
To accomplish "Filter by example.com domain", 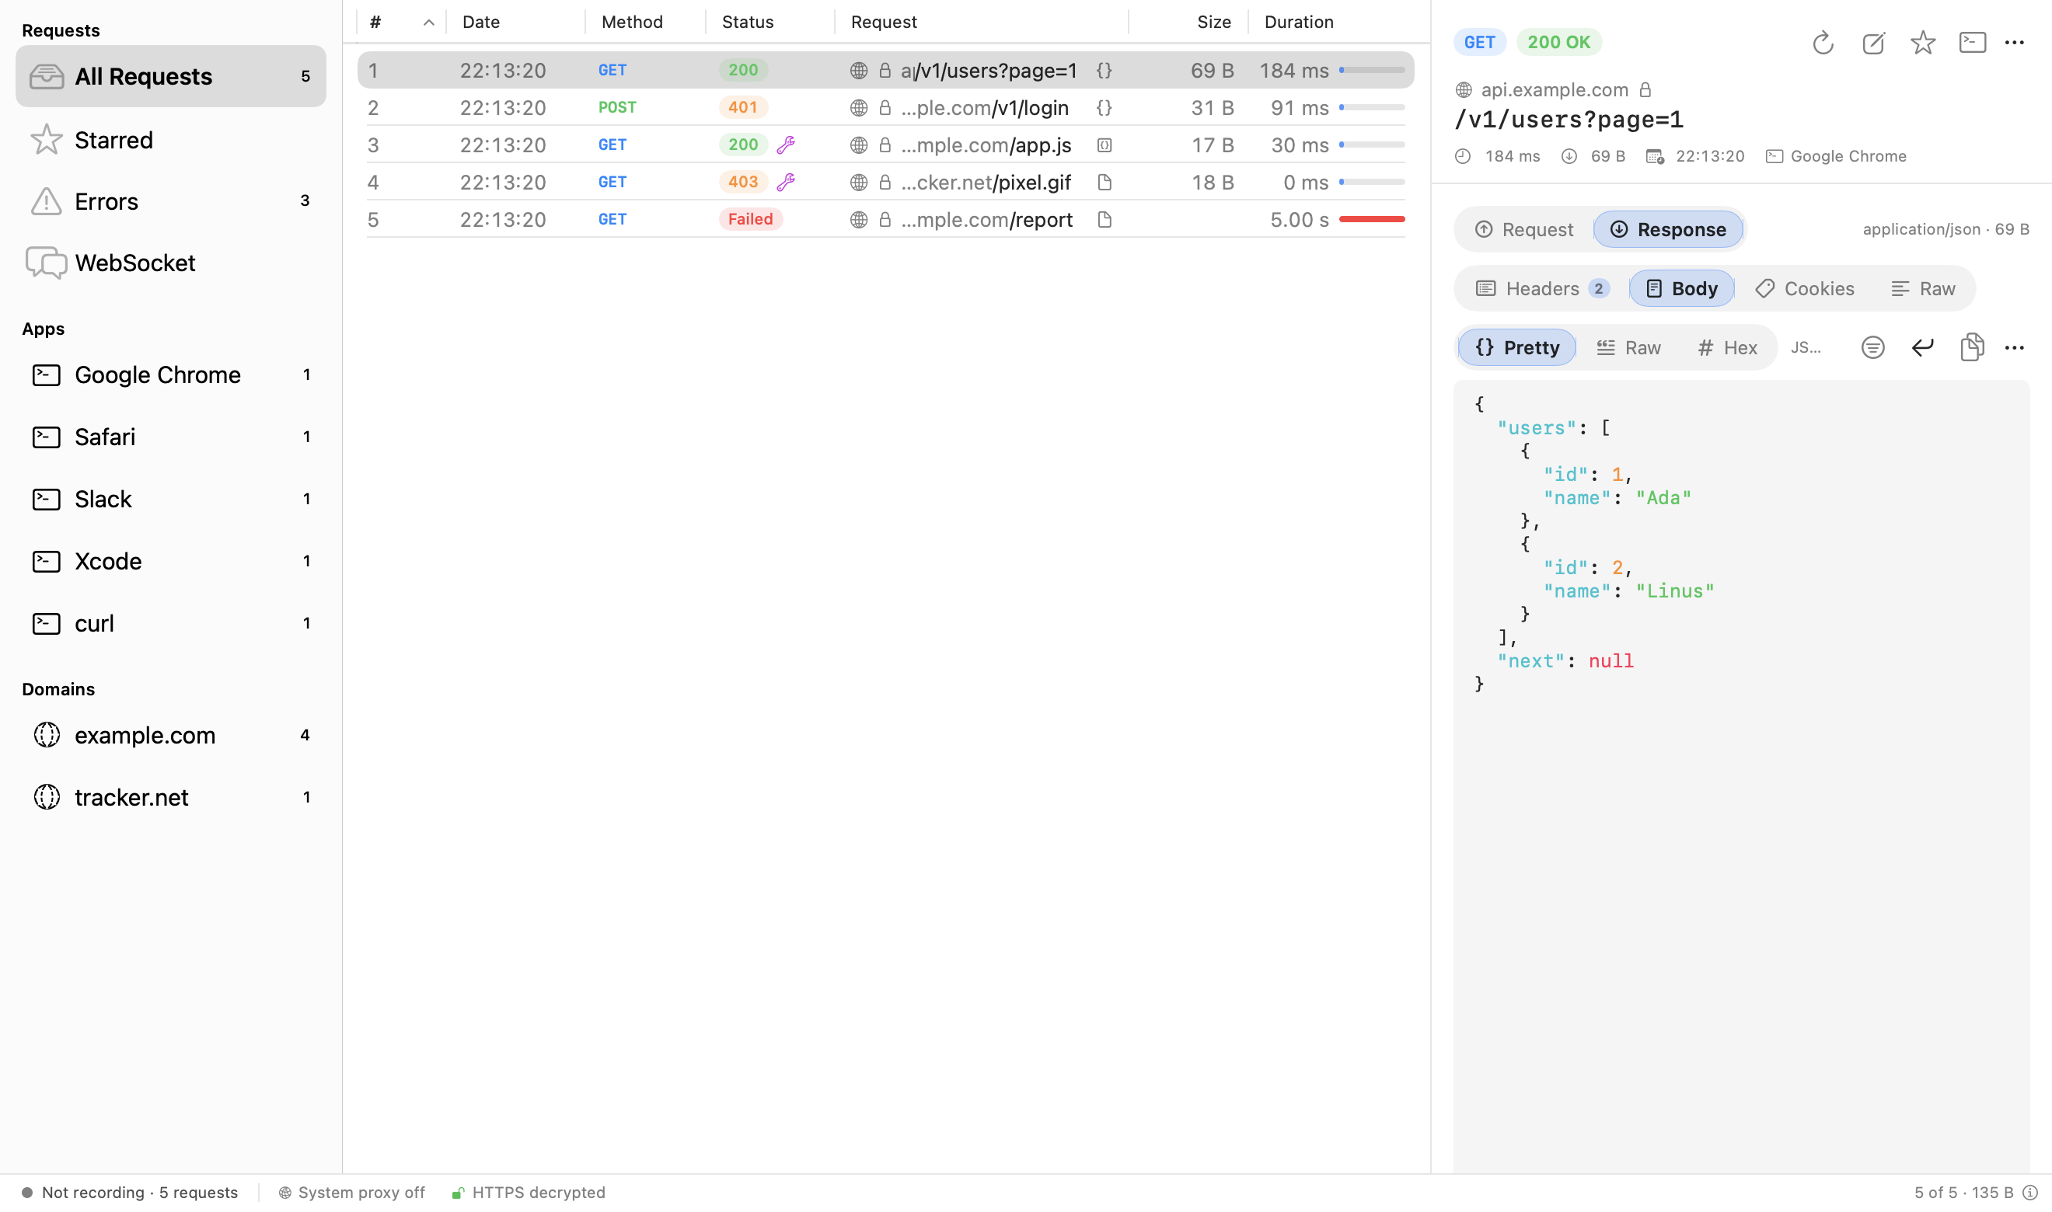I will tap(171, 735).
